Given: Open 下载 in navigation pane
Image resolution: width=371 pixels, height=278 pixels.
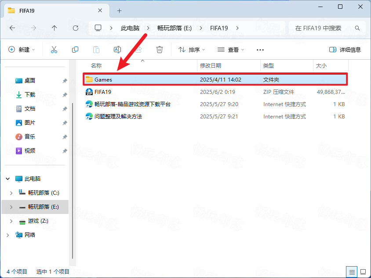Looking at the screenshot, I should click(30, 95).
